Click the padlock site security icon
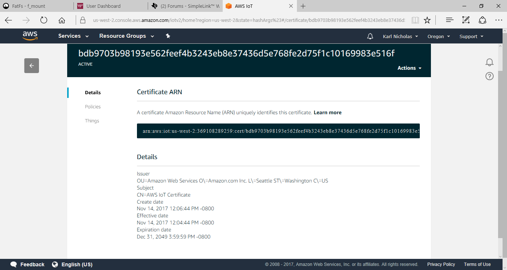Viewport: 507px width, 270px height. pyautogui.click(x=83, y=20)
